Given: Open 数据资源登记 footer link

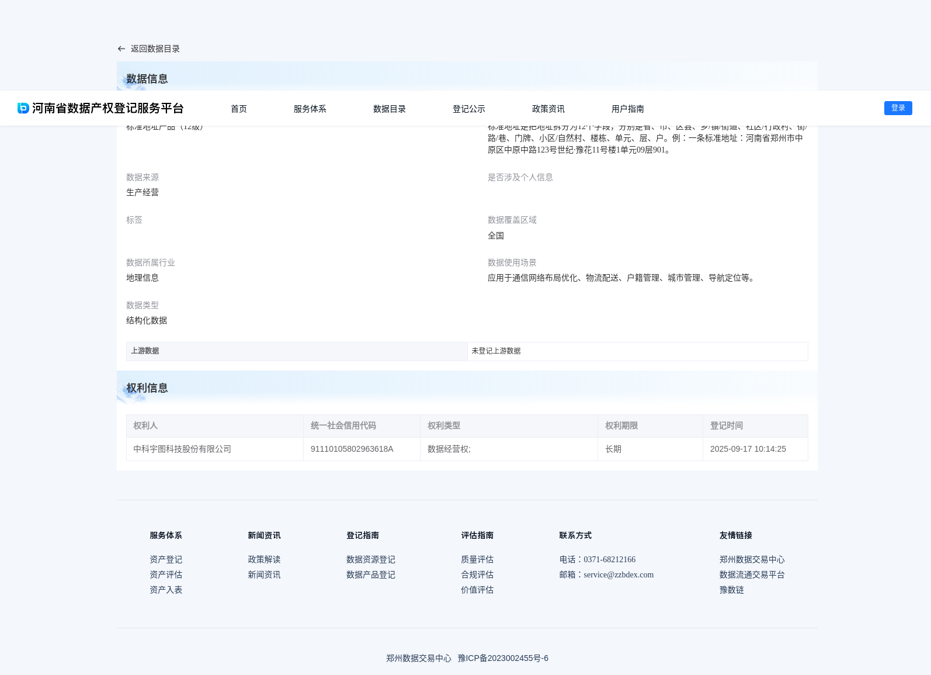Looking at the screenshot, I should [x=371, y=560].
